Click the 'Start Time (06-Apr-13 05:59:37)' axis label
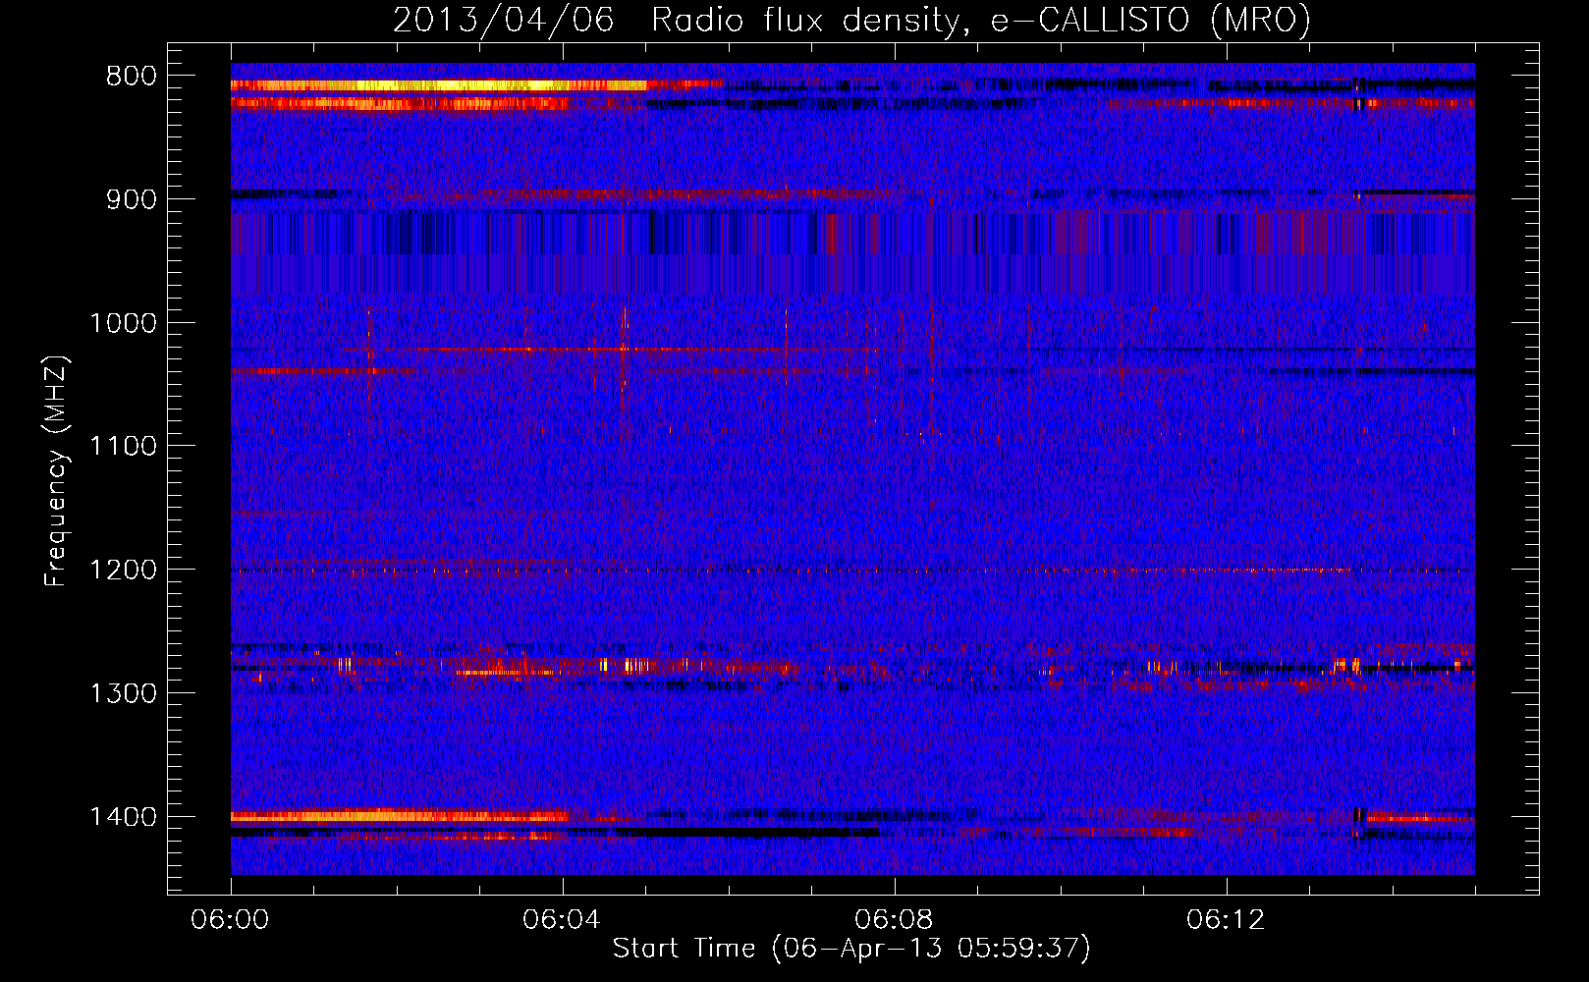The width and height of the screenshot is (1589, 982). coord(851,949)
